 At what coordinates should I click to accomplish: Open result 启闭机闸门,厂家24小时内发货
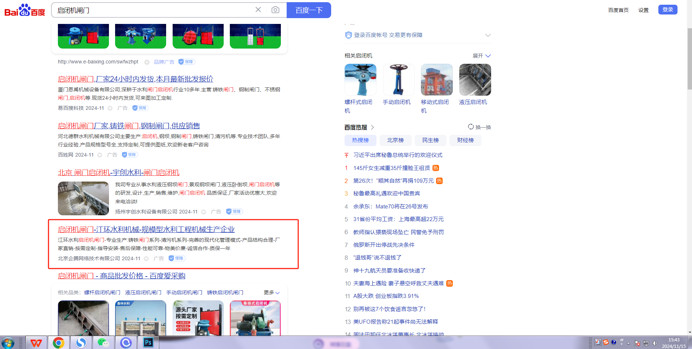(x=135, y=79)
